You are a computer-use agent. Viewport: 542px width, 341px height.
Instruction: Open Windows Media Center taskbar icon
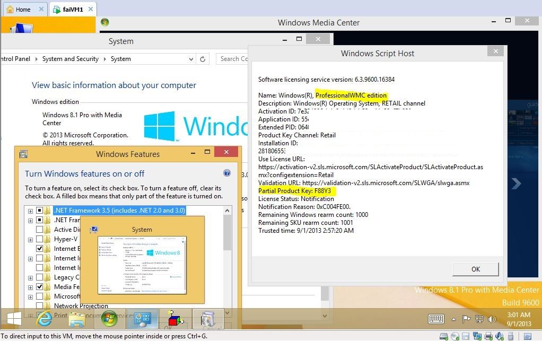(x=109, y=318)
